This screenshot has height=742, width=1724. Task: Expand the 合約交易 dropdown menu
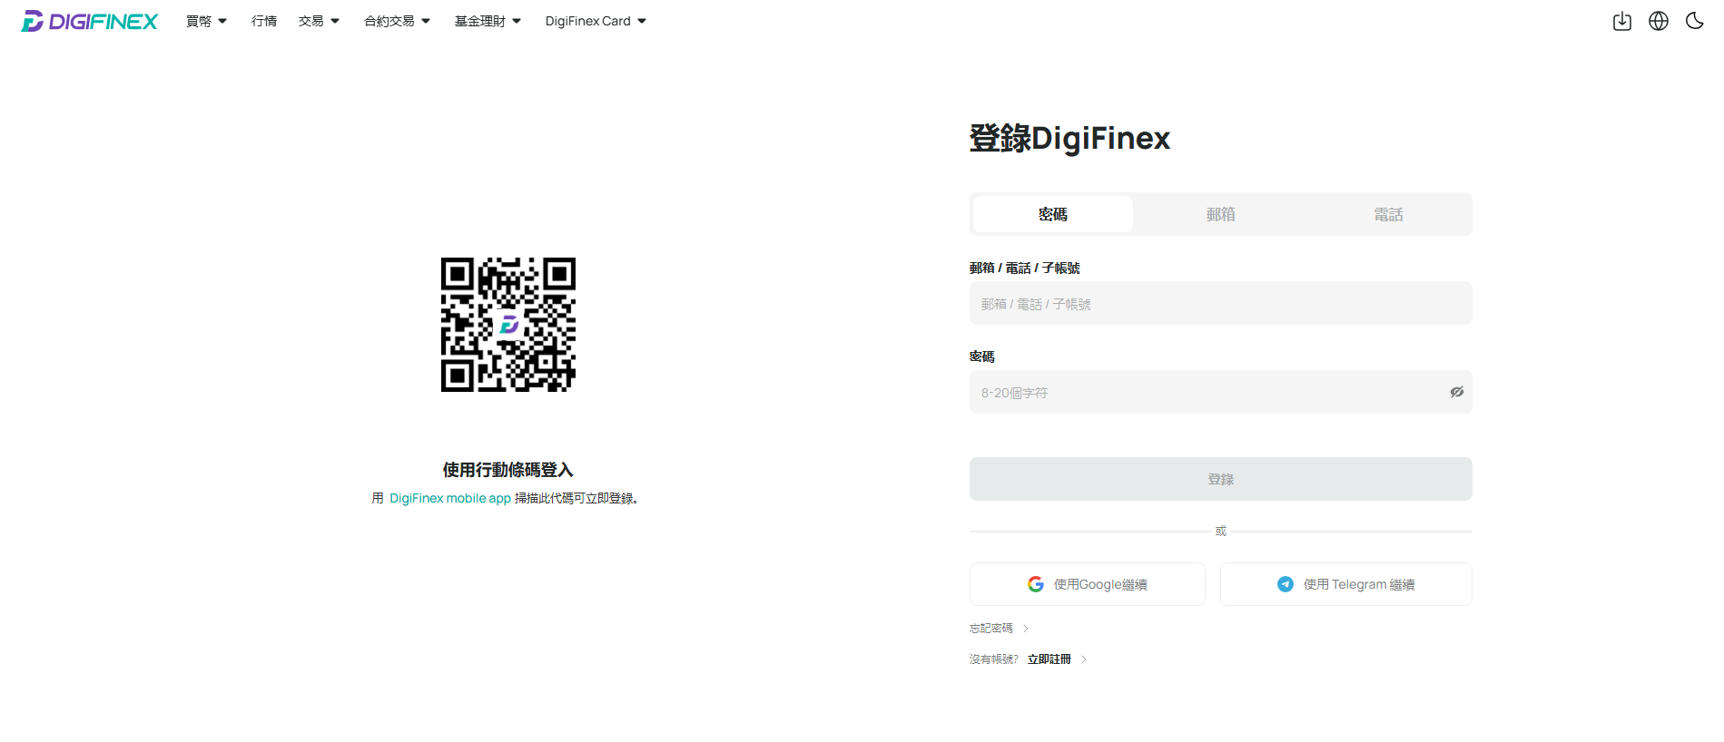coord(398,21)
